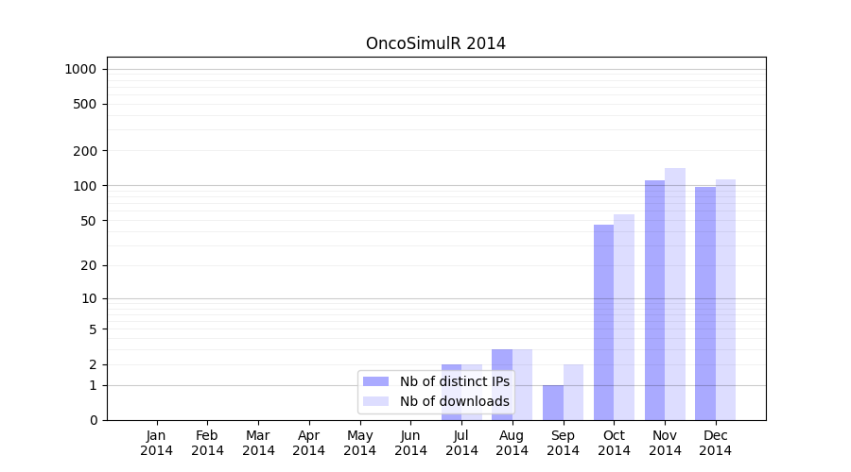Click the OncoSimulR 2014 chart title

coord(436,43)
